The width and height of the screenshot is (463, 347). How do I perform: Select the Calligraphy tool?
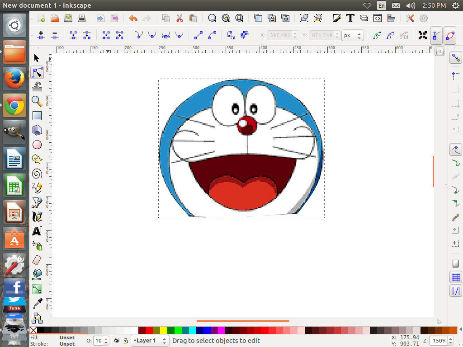[37, 217]
